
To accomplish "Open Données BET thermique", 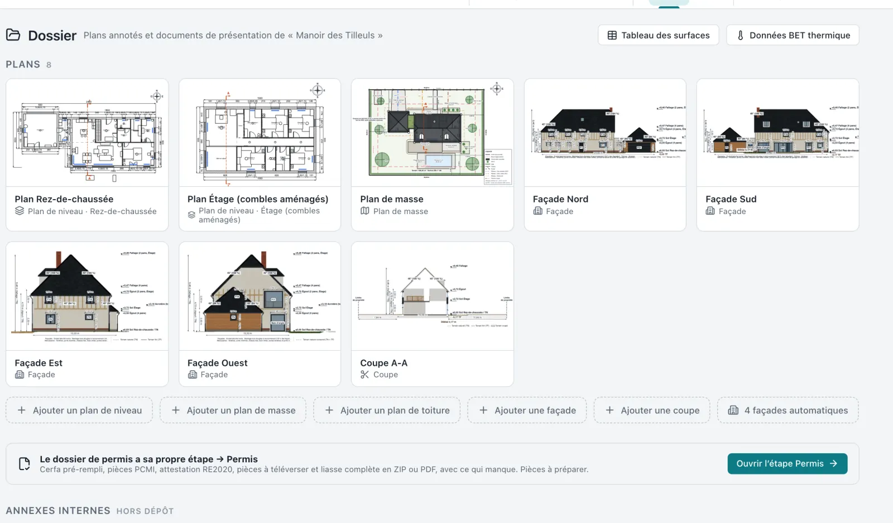I will [793, 35].
